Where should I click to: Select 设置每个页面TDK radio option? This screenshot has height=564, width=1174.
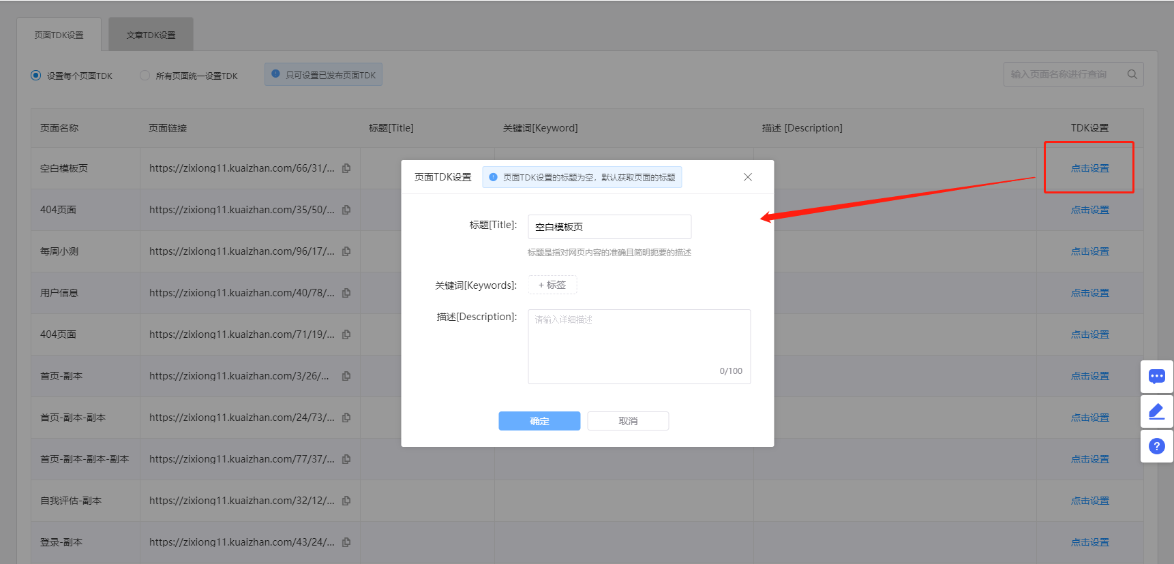pyautogui.click(x=36, y=76)
